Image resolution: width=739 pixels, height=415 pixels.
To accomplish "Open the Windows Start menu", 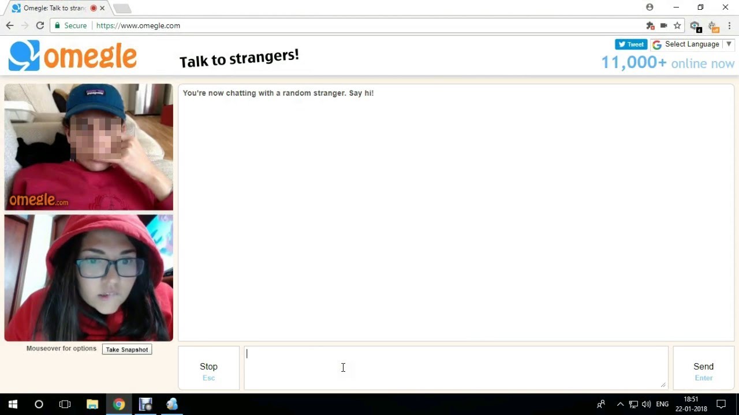I will (13, 404).
